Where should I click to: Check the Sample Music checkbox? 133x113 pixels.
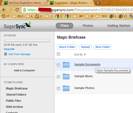tap(59, 77)
